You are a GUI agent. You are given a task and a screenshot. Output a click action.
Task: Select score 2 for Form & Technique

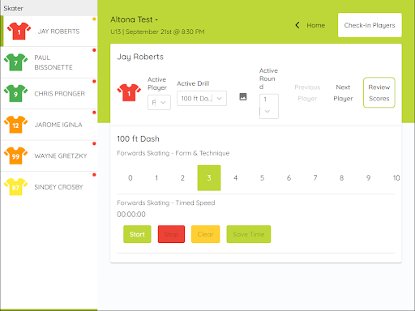(x=182, y=178)
